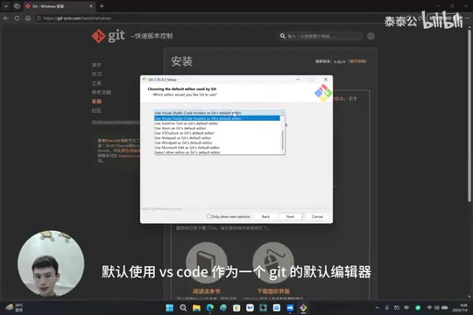Show hidden system tray icons
Viewport: 473px width, 315px height.
377,308
